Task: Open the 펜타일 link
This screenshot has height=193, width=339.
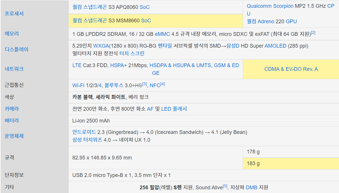Action: pos(165,46)
